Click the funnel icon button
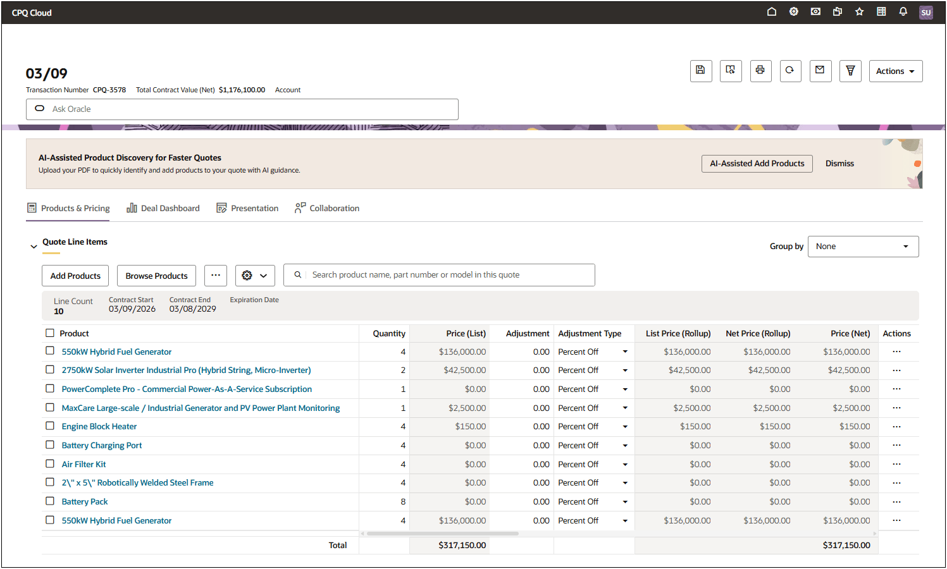 (x=850, y=71)
